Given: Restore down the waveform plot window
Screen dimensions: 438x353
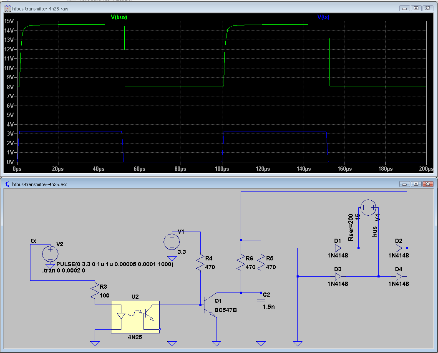Looking at the screenshot, I should point(416,8).
